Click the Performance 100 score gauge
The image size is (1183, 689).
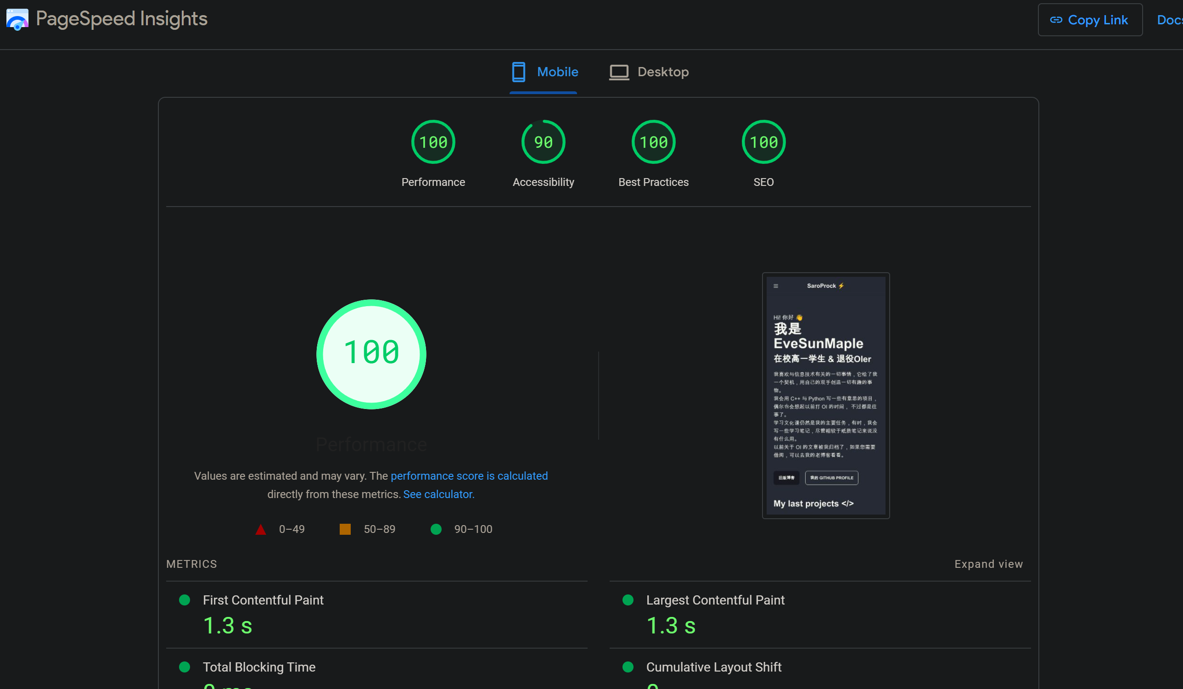[433, 142]
